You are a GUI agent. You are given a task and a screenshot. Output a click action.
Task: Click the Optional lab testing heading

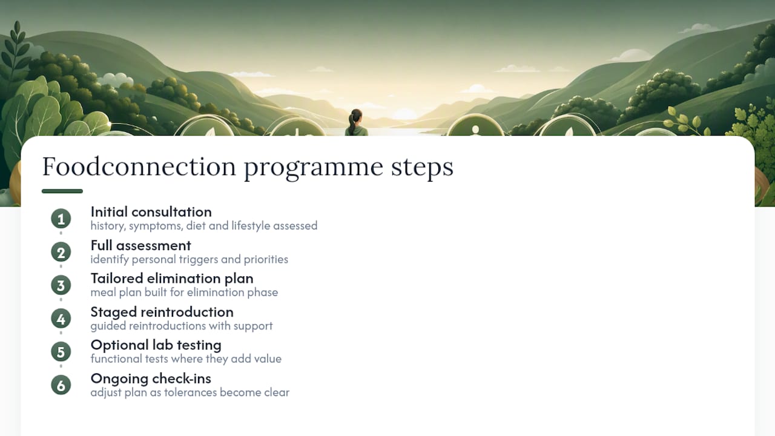point(156,345)
